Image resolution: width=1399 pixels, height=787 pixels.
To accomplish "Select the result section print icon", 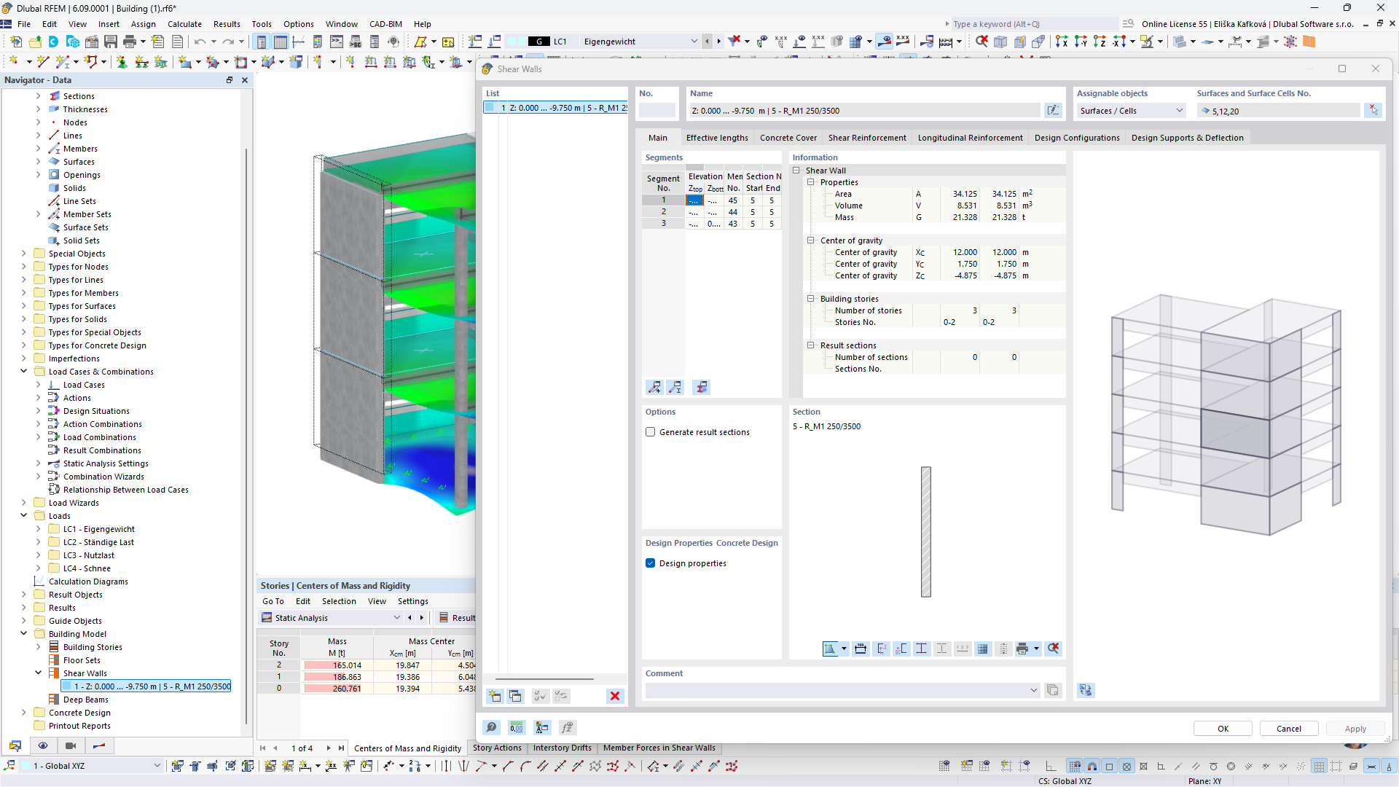I will coord(1023,648).
